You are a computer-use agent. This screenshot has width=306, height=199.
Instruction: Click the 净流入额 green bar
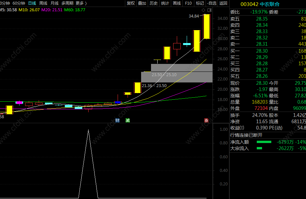tap(264, 142)
